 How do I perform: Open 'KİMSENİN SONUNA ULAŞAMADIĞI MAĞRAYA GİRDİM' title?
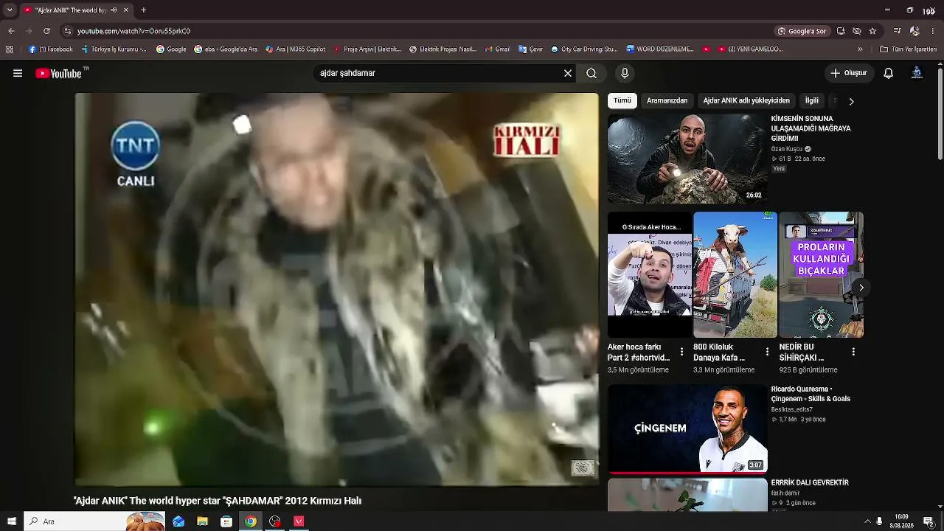tap(811, 128)
